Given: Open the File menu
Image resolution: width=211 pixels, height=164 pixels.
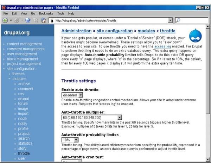Looking at the screenshot, I should [x=6, y=13].
